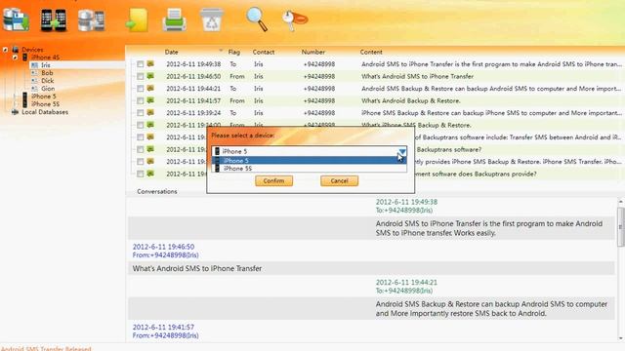Screen dimensions: 625x351
Task: Expand the iPhone 5S tree node
Action: (x=15, y=104)
